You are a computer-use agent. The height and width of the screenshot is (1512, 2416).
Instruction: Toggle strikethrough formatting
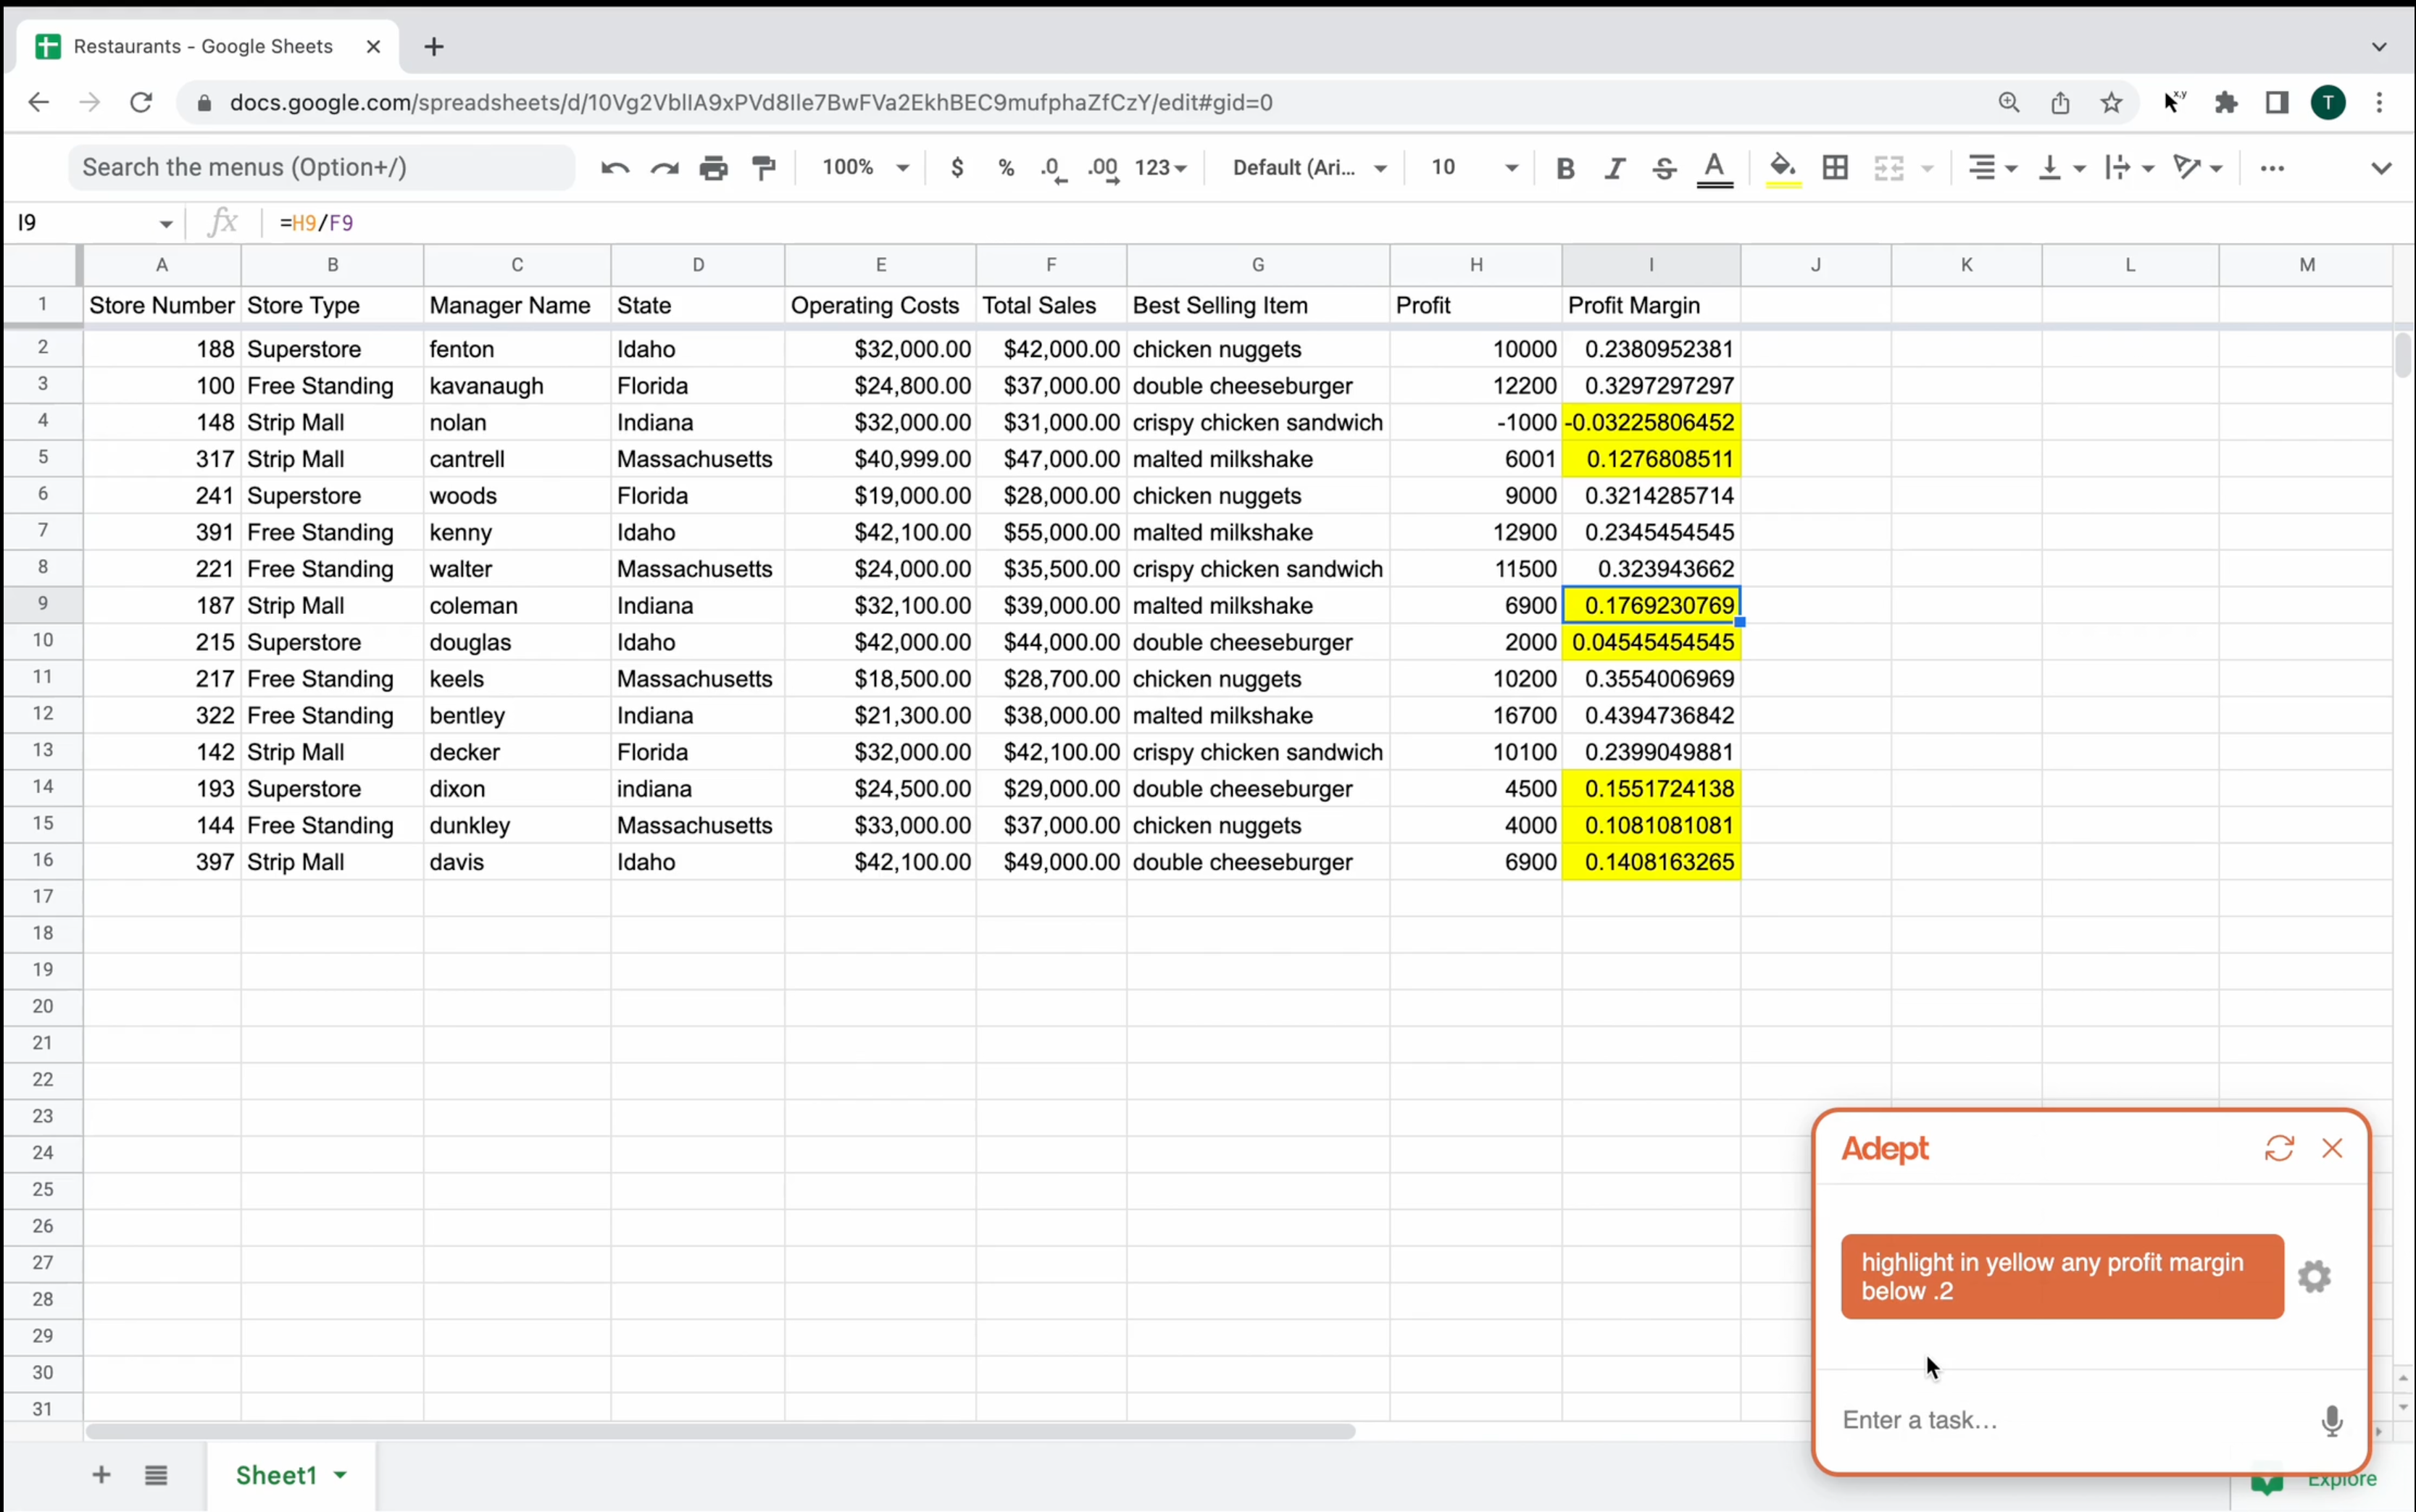1665,168
